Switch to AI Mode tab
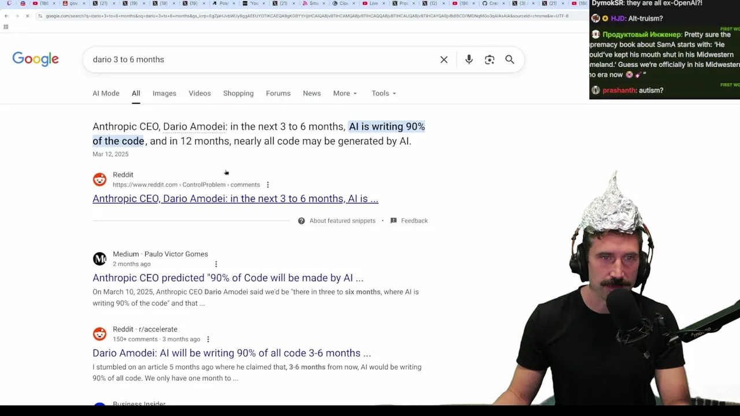 coord(106,93)
